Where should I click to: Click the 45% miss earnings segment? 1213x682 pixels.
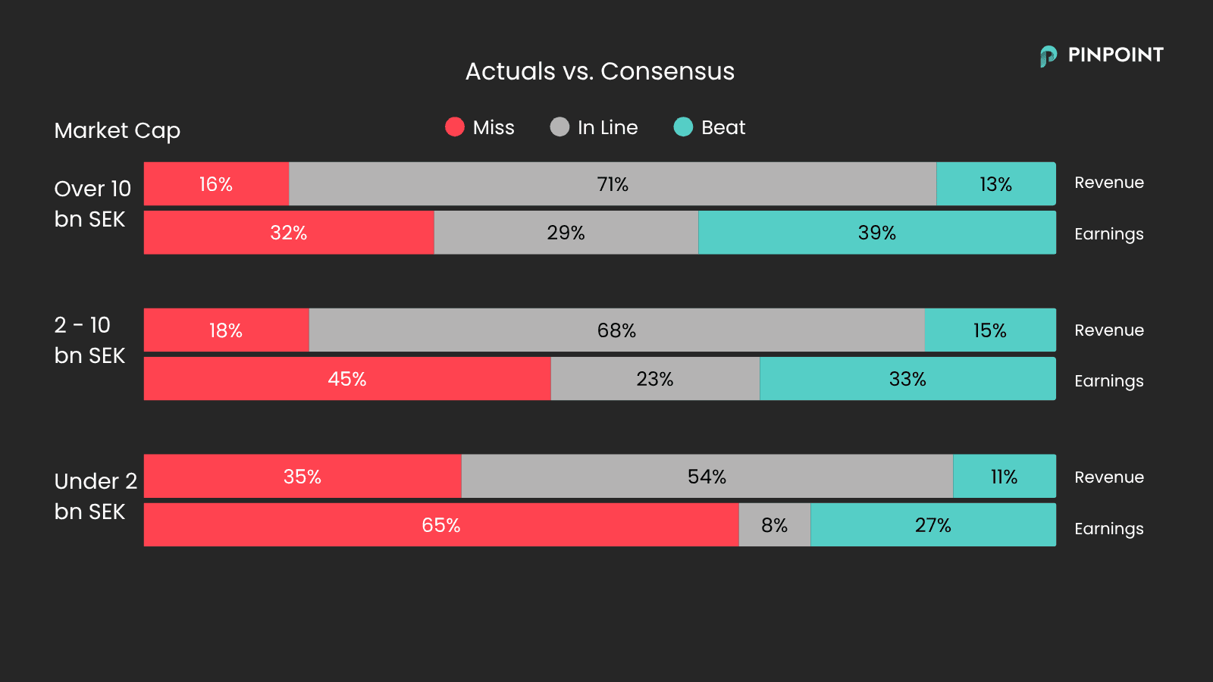coord(347,378)
